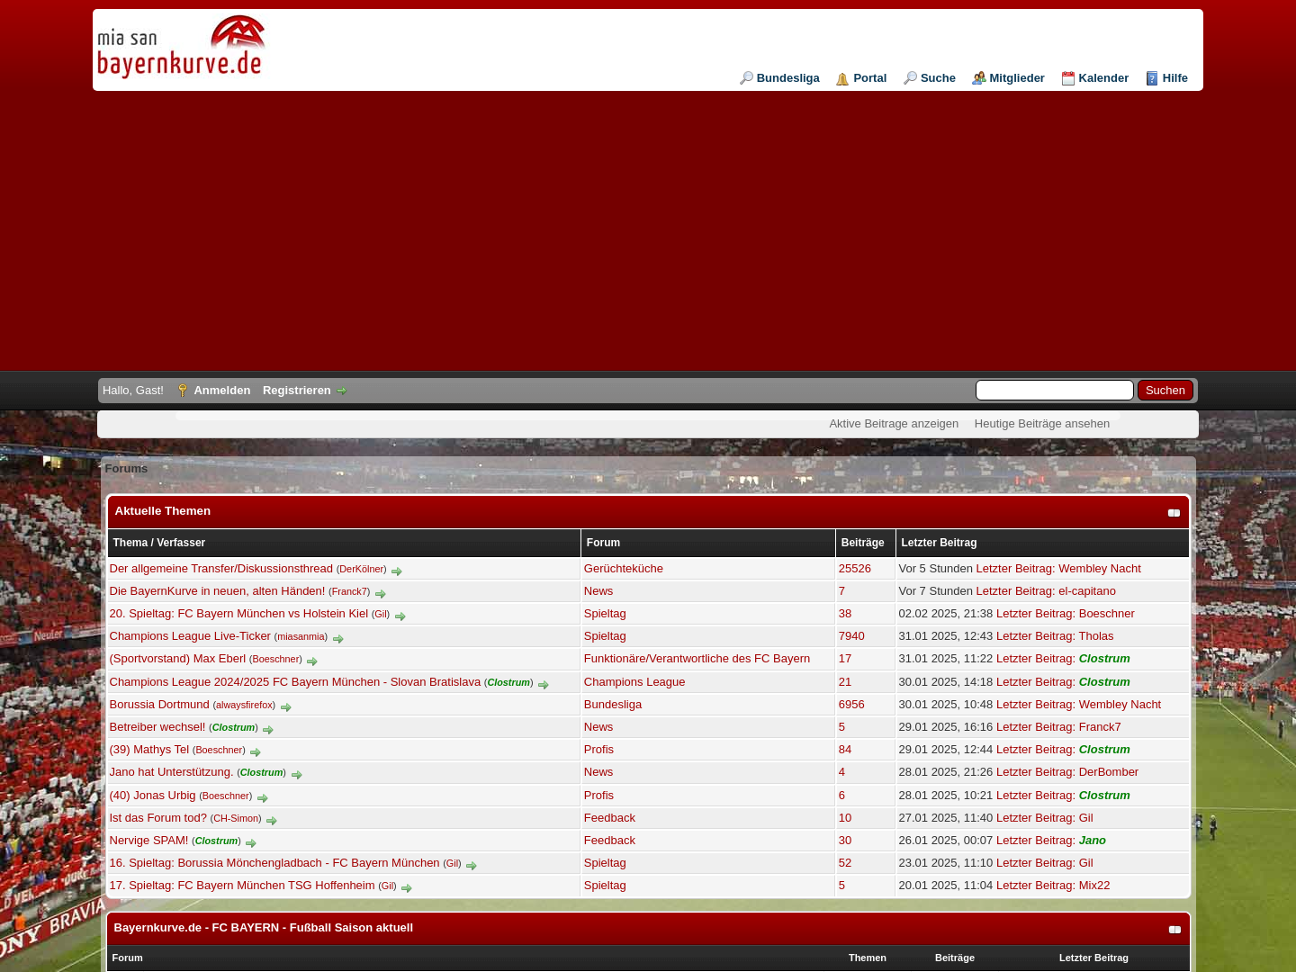The width and height of the screenshot is (1296, 972).
Task: Click arrow icon beside Slovan Bratislava thread
Action: 543,685
